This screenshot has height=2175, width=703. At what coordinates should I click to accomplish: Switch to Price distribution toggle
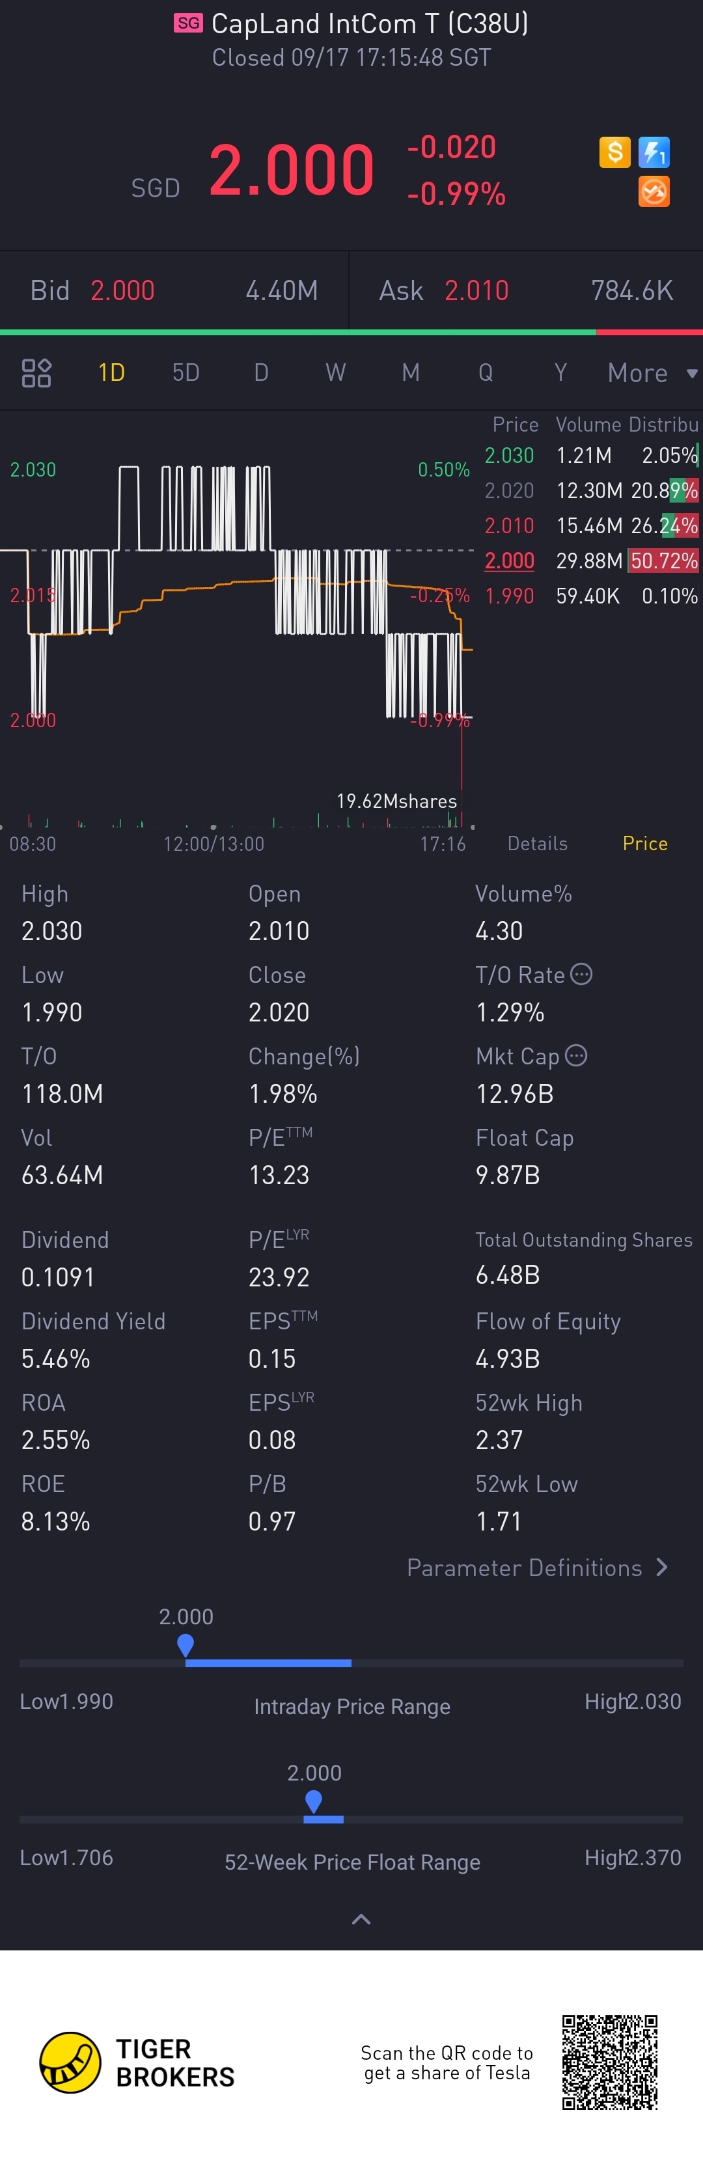coord(645,844)
